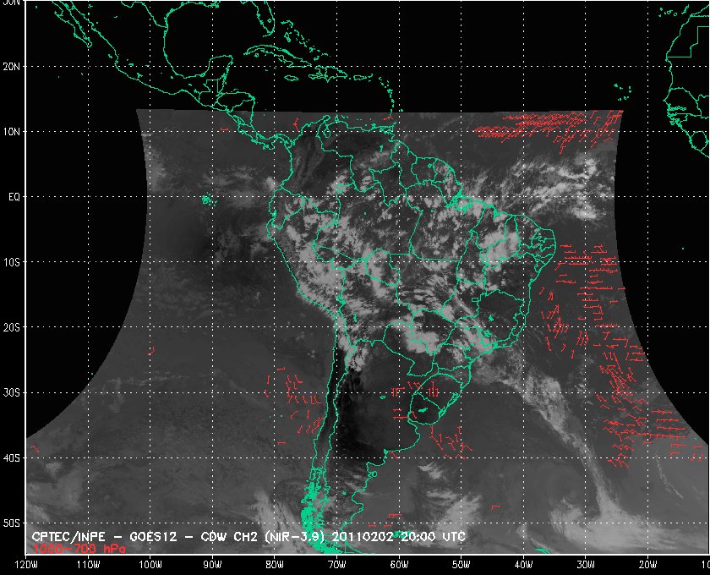Click the 20W longitude label
Viewport: 710px width, 575px height.
647,565
